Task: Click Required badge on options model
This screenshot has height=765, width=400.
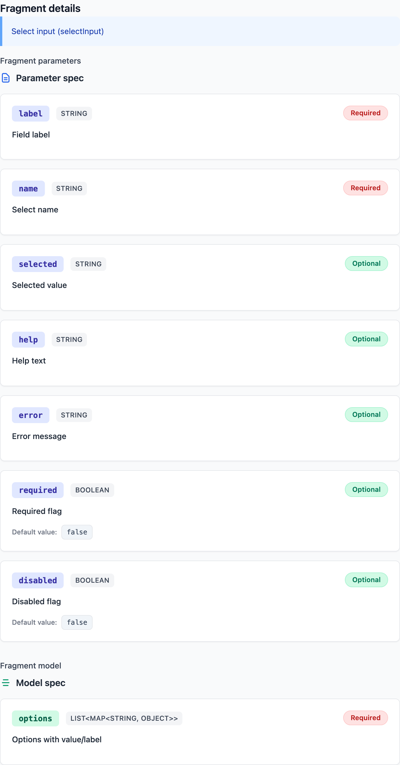Action: [365, 718]
